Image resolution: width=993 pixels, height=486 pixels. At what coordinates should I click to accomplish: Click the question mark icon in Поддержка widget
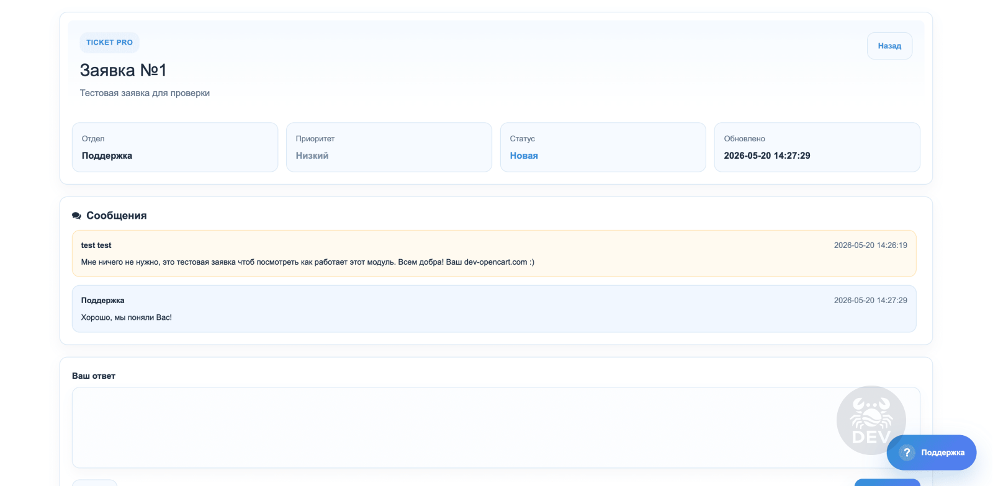click(x=907, y=453)
